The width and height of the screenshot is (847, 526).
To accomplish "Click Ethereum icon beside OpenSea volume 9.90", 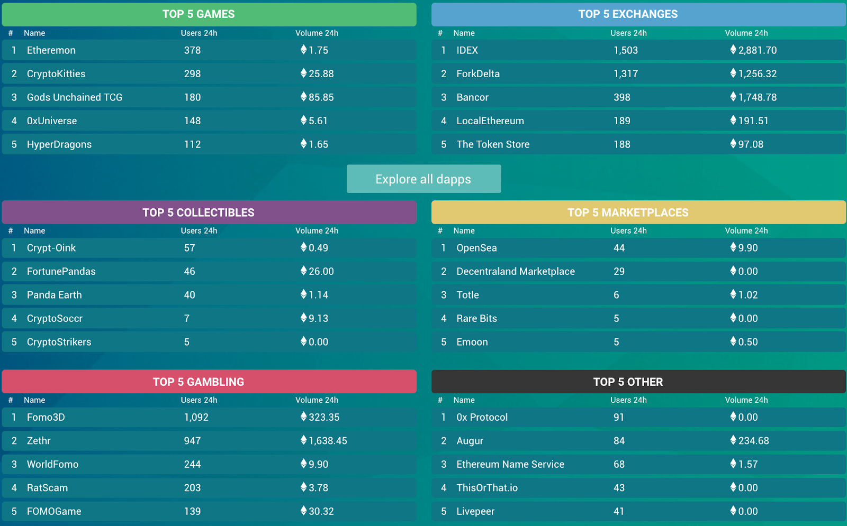I will coord(733,247).
